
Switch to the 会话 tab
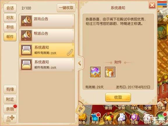click(10, 8)
